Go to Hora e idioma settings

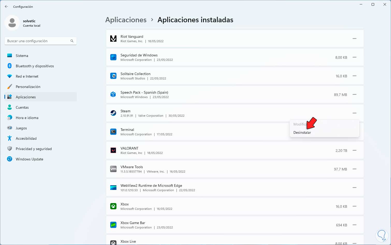tap(41, 118)
